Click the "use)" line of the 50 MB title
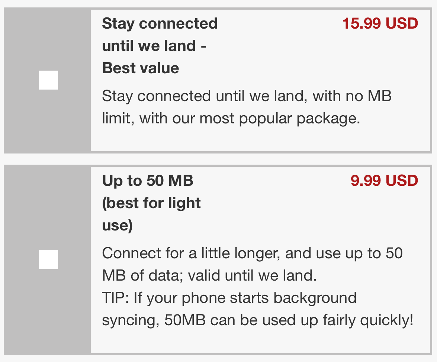The width and height of the screenshot is (437, 362). coord(117,225)
